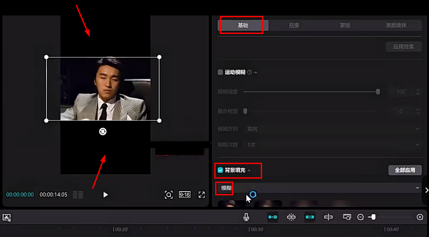Toggle the clip linkage icon
Image resolution: width=429 pixels, height=237 pixels.
[x=310, y=217]
